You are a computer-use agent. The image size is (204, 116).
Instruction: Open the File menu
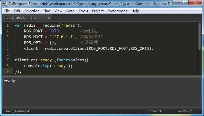tap(7, 11)
